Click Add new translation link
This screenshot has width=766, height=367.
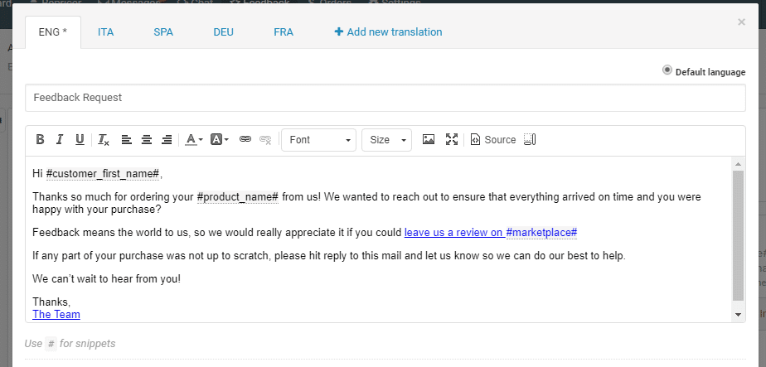[x=388, y=32]
